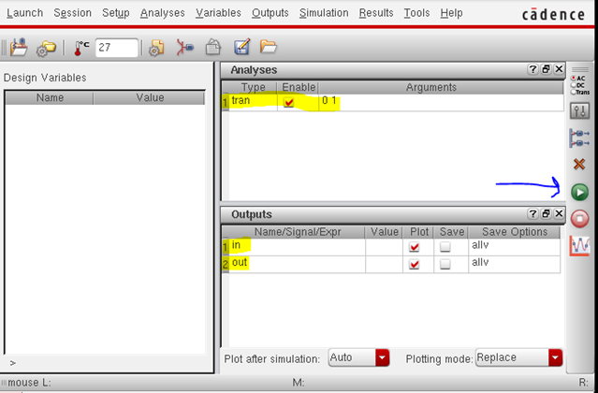This screenshot has width=598, height=393.
Task: Click the Analyses panel help question icon
Action: pos(532,69)
